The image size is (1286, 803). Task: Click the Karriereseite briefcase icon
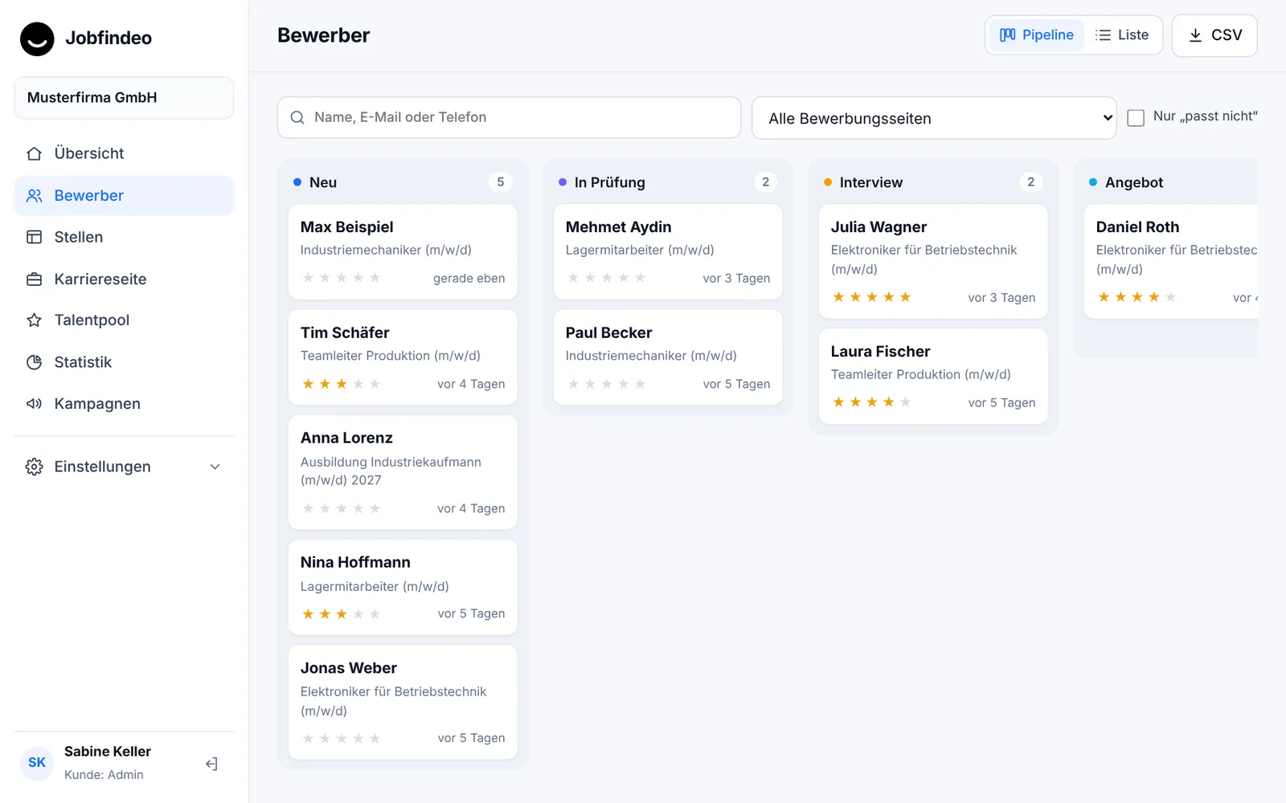click(x=34, y=279)
